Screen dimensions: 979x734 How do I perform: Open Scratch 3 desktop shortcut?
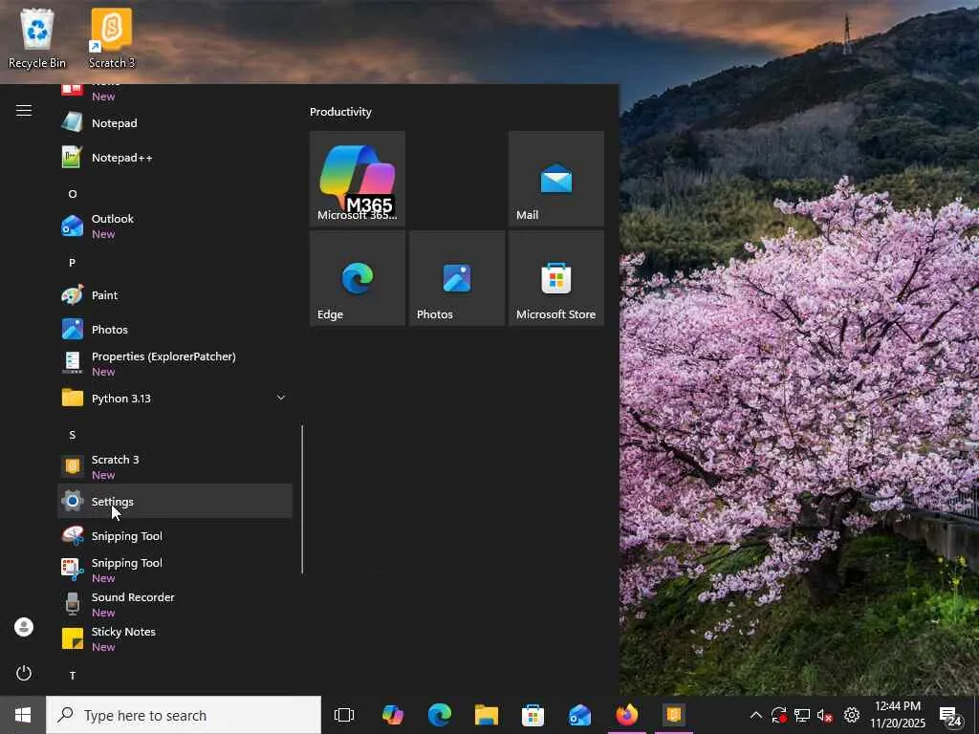click(x=111, y=38)
